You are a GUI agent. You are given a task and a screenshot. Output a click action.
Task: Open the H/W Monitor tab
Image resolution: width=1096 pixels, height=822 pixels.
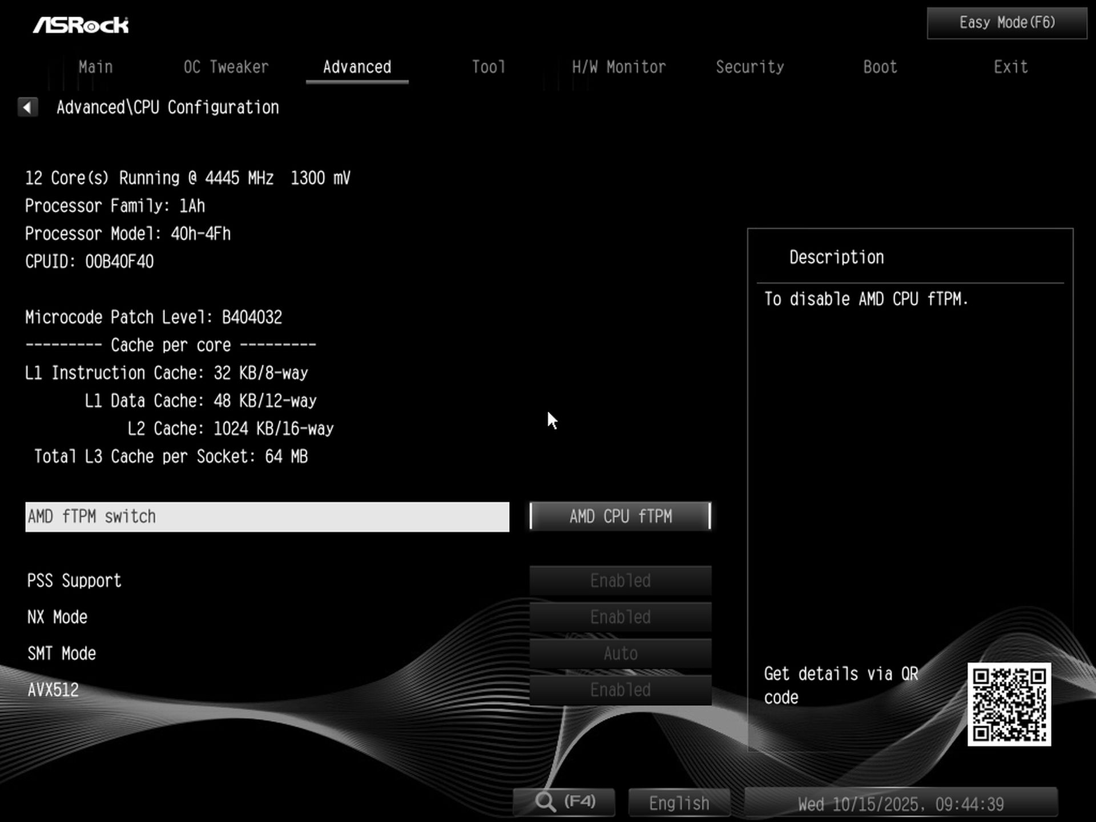click(x=619, y=67)
